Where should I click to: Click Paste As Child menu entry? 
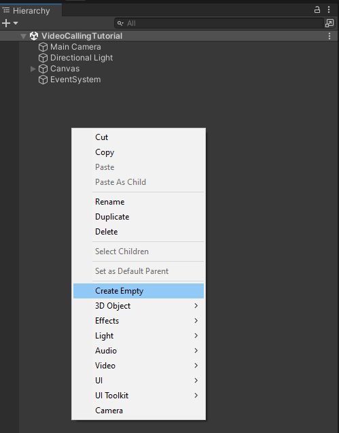coord(139,182)
